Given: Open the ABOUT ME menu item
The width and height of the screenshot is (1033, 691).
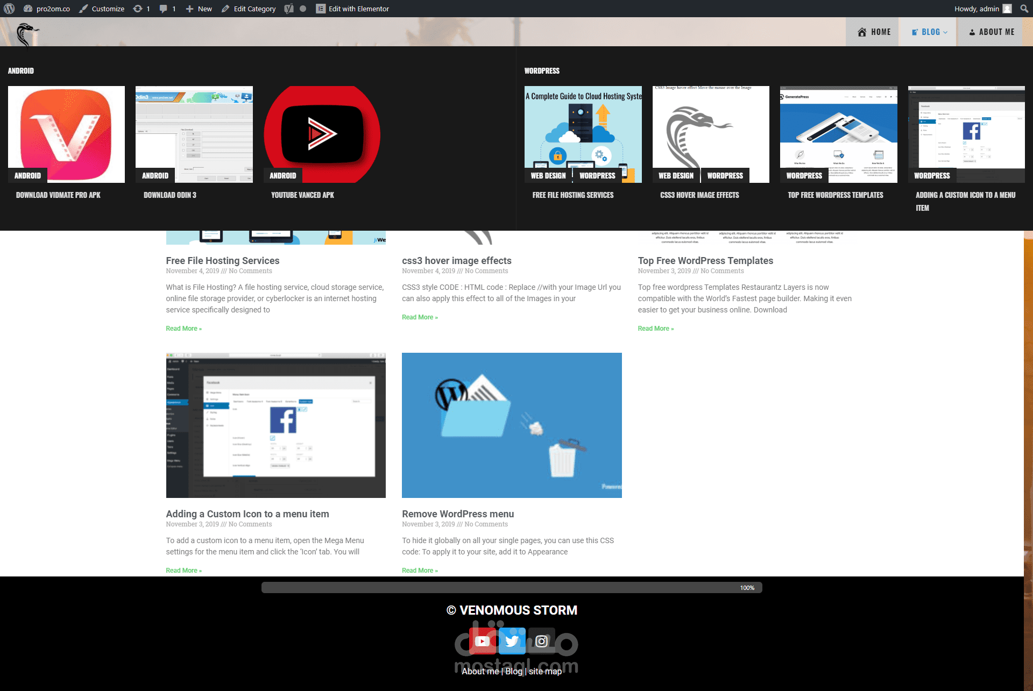Looking at the screenshot, I should (992, 32).
